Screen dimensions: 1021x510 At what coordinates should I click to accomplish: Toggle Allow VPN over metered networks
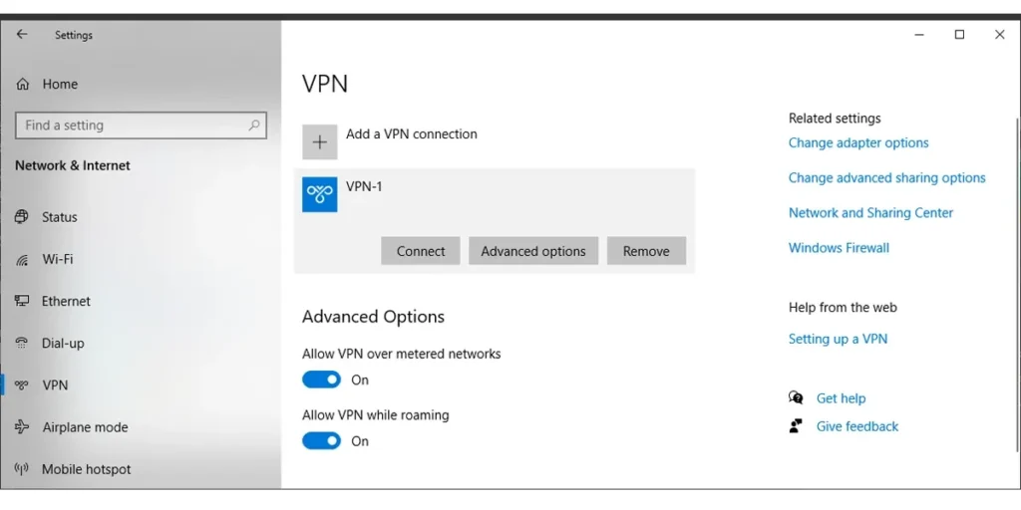pos(322,380)
